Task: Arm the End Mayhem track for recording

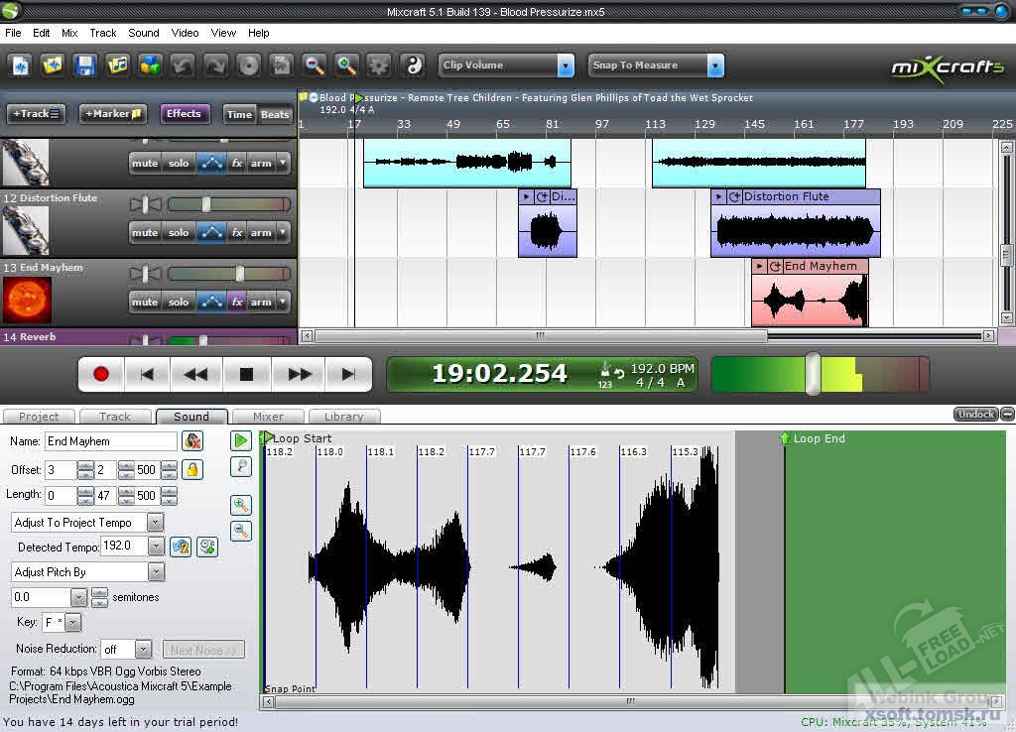Action: coord(261,302)
